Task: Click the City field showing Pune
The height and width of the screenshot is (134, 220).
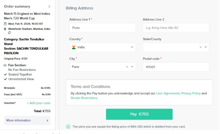Action: [103, 67]
